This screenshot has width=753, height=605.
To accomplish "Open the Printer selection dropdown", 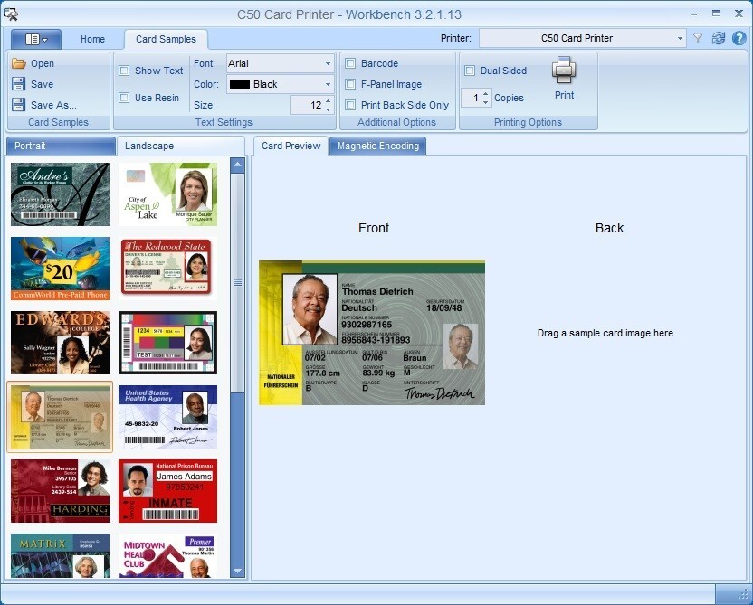I will [x=680, y=38].
